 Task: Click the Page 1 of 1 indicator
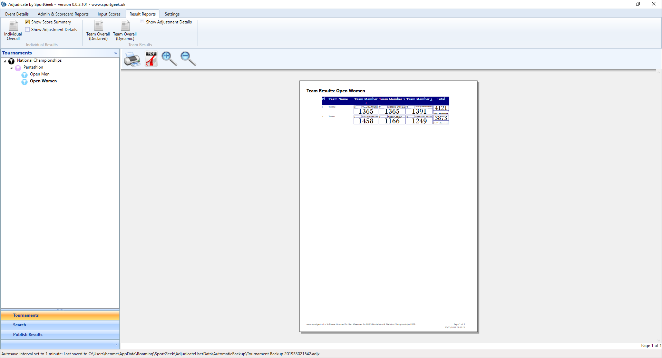click(651, 346)
